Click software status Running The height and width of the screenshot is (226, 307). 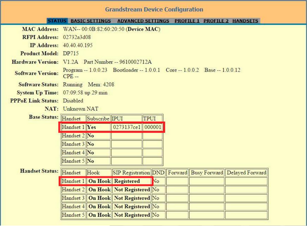click(72, 85)
